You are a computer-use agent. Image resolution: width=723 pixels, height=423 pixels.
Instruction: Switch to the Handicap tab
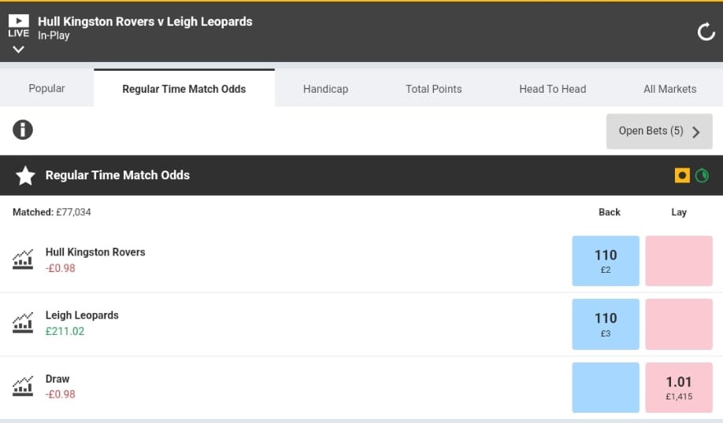(x=325, y=89)
